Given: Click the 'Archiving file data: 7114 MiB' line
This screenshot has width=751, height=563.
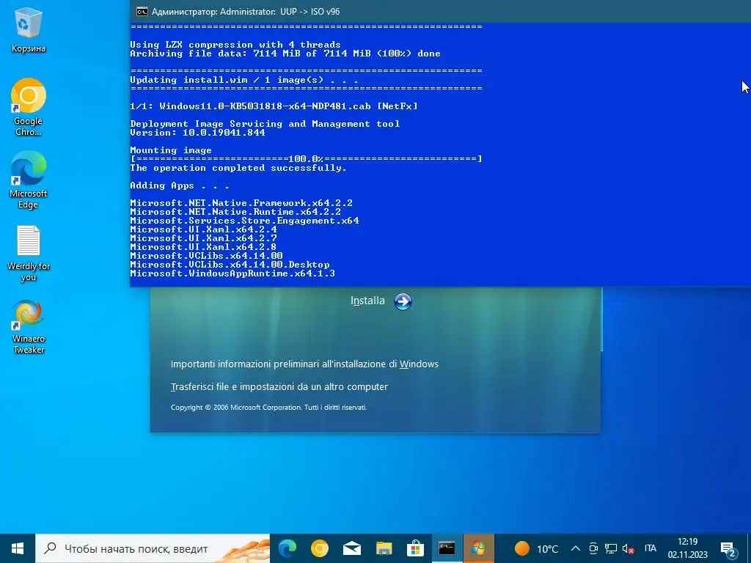Looking at the screenshot, I should point(285,54).
